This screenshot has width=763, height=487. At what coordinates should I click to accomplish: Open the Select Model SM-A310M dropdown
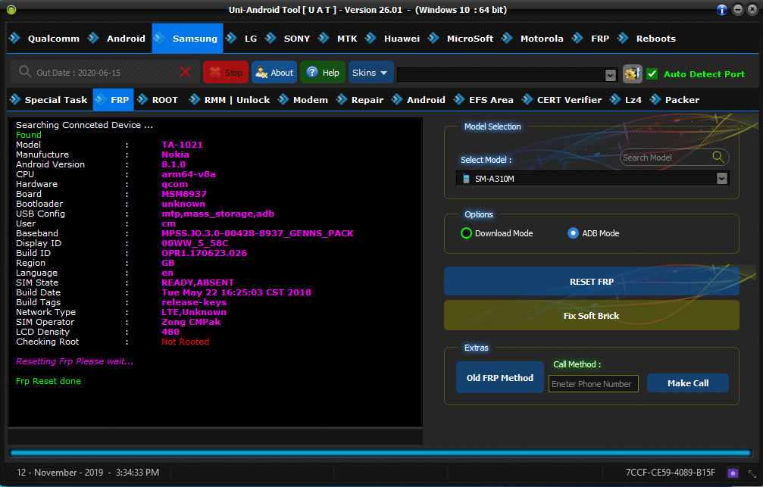(x=721, y=179)
